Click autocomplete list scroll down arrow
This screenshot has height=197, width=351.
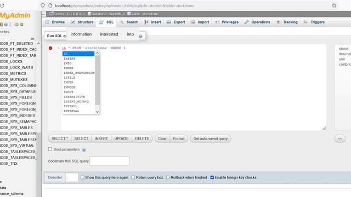(x=98, y=112)
